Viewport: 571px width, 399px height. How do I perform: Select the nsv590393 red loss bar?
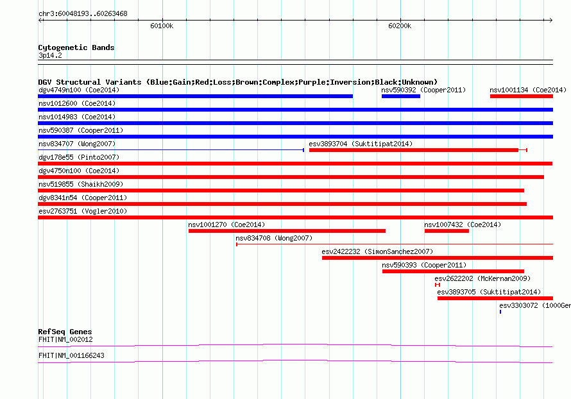pos(454,271)
